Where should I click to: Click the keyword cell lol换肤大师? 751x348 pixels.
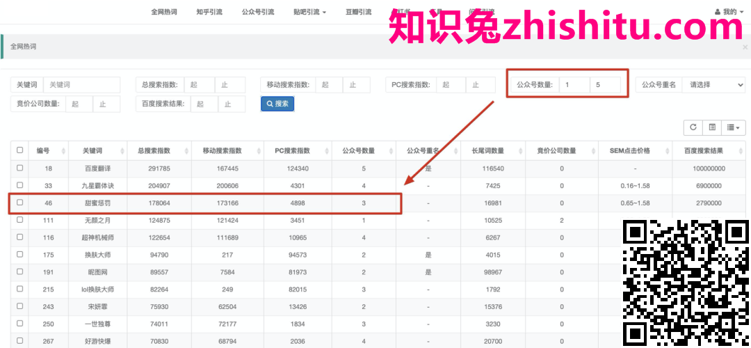click(x=98, y=290)
